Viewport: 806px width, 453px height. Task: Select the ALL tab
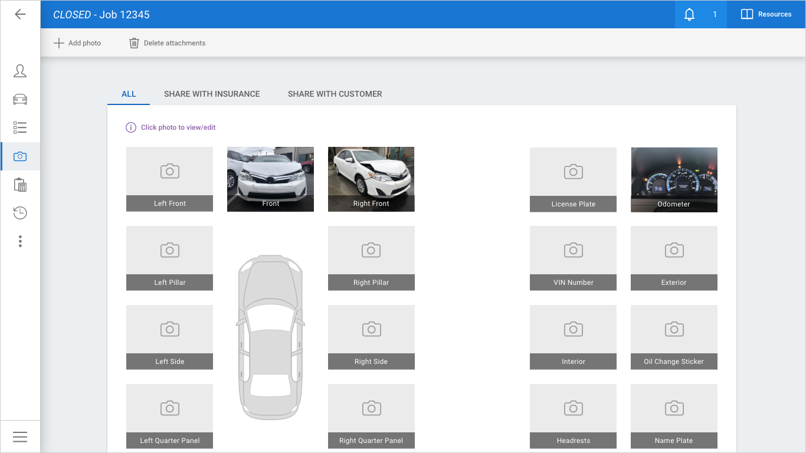point(129,94)
